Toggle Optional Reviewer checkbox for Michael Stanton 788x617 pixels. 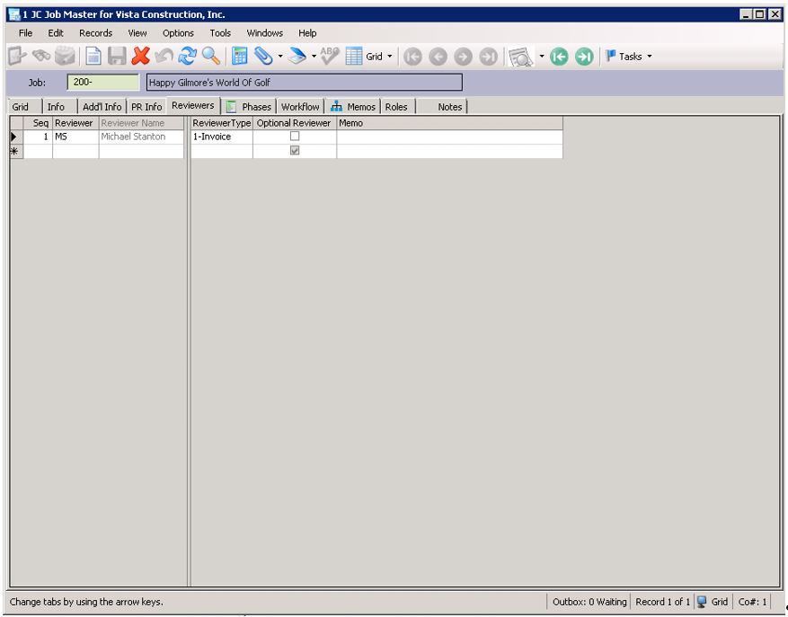295,137
